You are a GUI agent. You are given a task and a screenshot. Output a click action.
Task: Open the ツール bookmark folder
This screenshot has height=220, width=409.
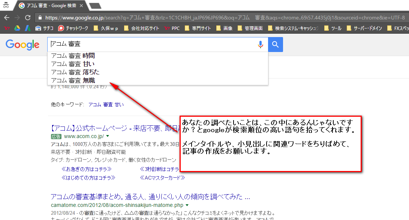[333, 28]
